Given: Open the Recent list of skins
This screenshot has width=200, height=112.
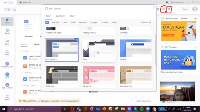Looking at the screenshot, I should (147, 22).
